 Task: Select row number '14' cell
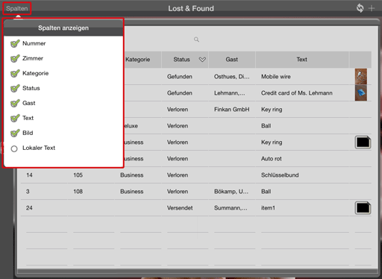tap(29, 175)
